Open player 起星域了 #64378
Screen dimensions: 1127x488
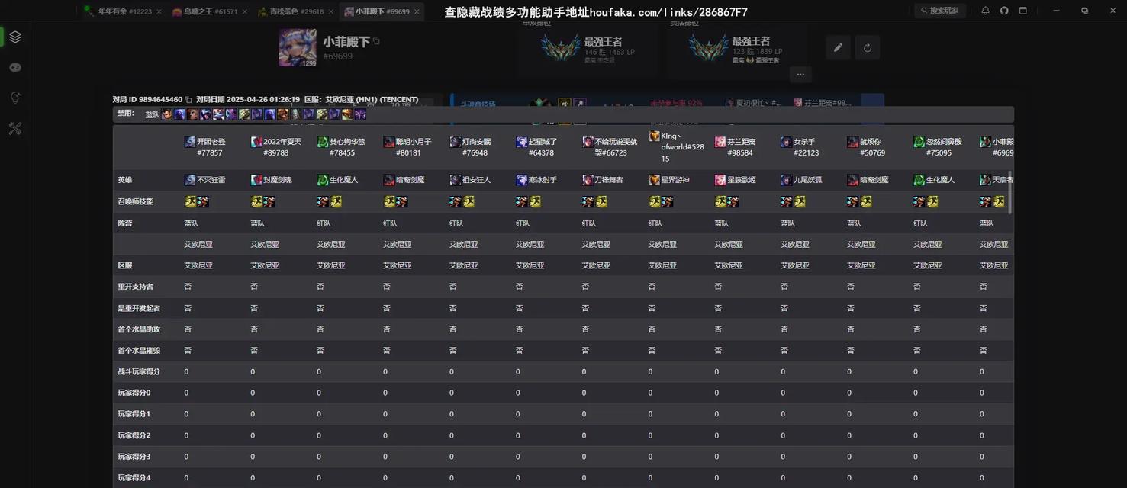(537, 147)
